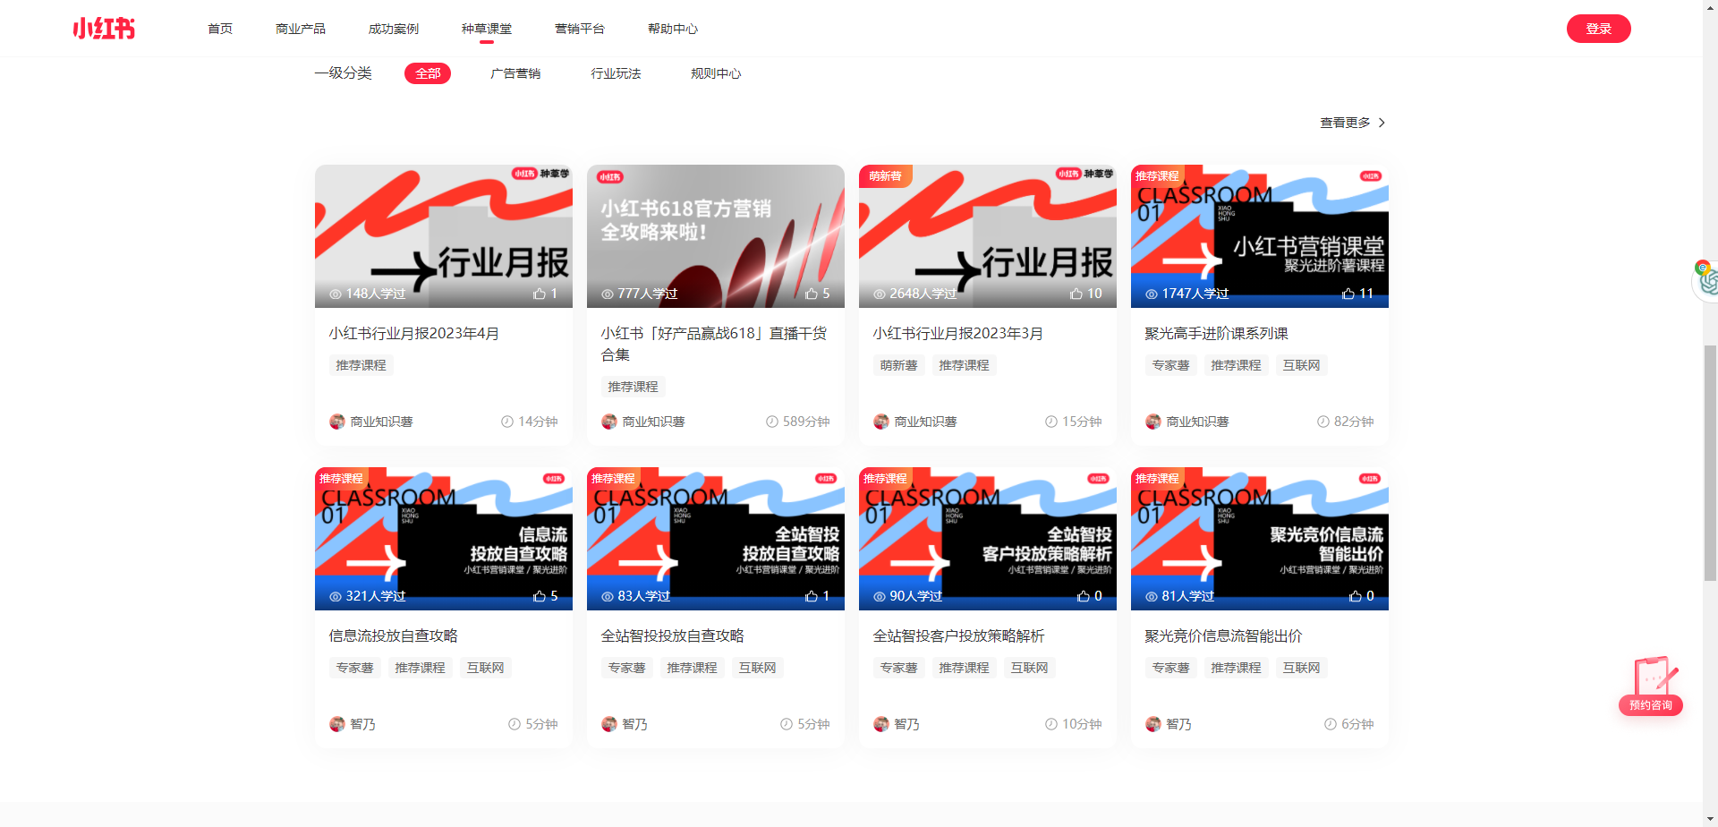Click the eye icon beside 90人学过
Screen dimensions: 1718x827
[880, 596]
